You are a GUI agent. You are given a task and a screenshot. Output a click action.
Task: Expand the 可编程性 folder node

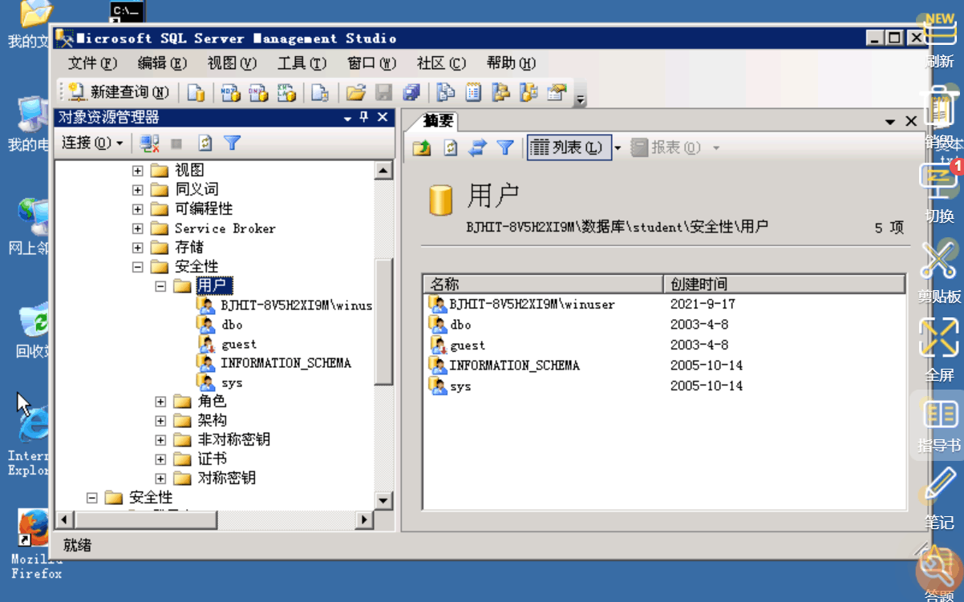[x=138, y=209]
